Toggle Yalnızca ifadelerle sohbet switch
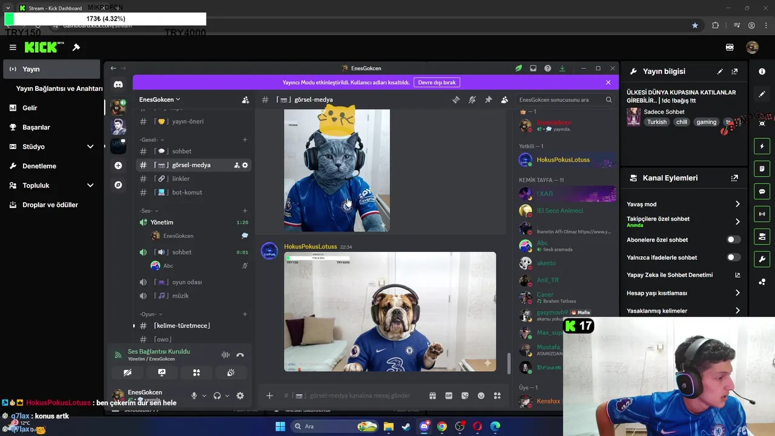The height and width of the screenshot is (436, 775). [733, 257]
